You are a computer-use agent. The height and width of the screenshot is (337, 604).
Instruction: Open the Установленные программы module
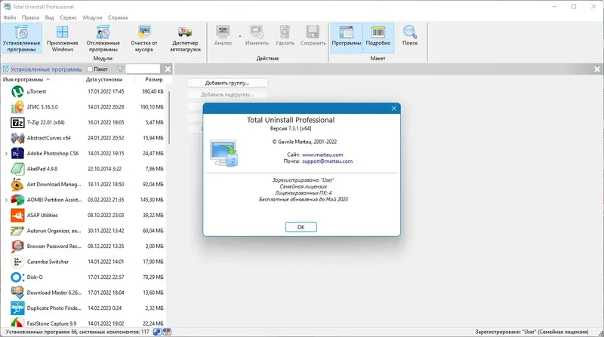point(22,38)
